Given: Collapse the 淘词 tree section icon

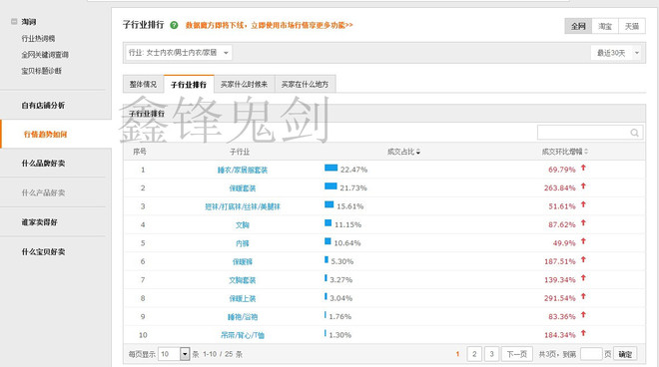Looking at the screenshot, I should click(14, 21).
